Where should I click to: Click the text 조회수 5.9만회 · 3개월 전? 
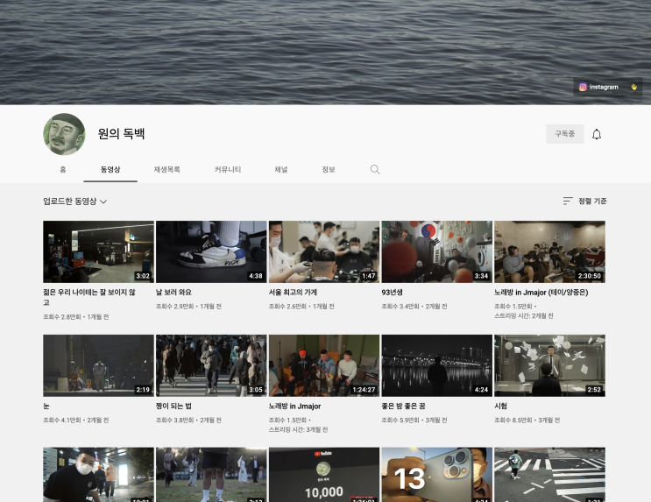pyautogui.click(x=414, y=421)
